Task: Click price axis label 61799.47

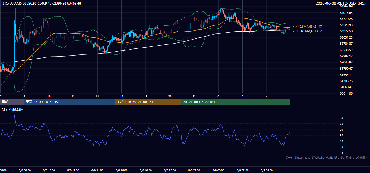Action: 346,69
